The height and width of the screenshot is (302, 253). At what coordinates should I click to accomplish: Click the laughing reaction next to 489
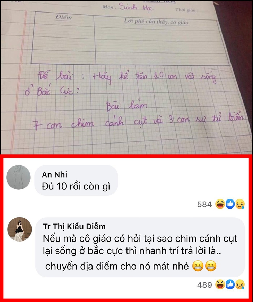(x=220, y=285)
